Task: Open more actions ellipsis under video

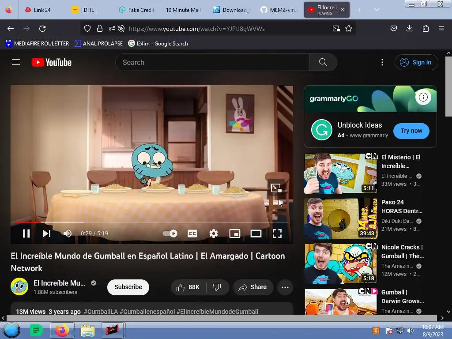Action: tap(285, 287)
